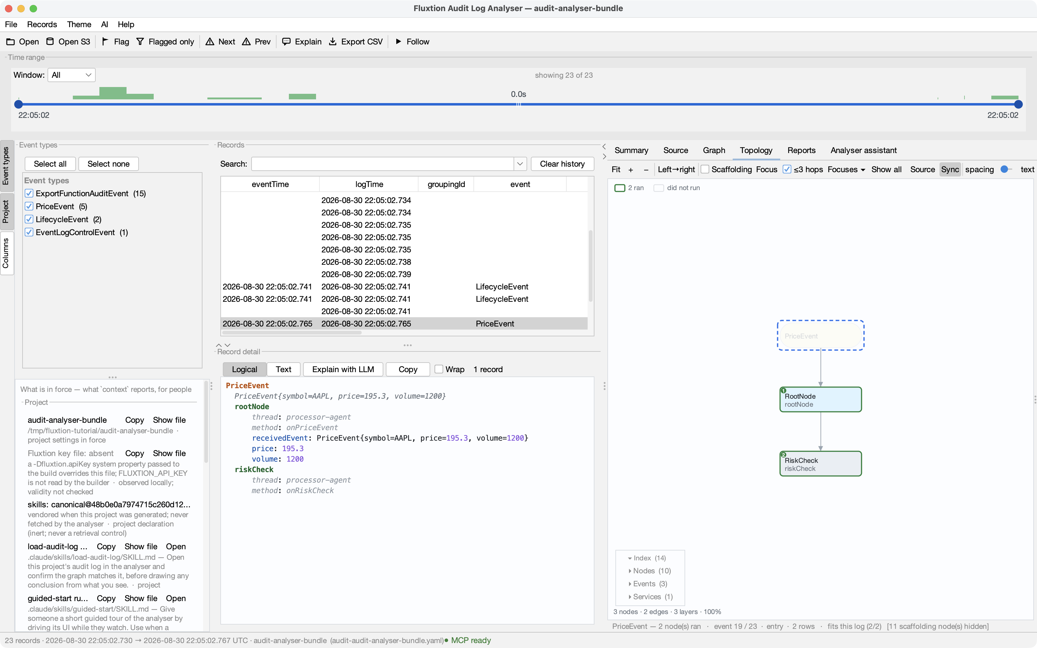Screen dimensions: 1037x648
Task: Open the Search history dropdown arrow
Action: click(x=520, y=164)
